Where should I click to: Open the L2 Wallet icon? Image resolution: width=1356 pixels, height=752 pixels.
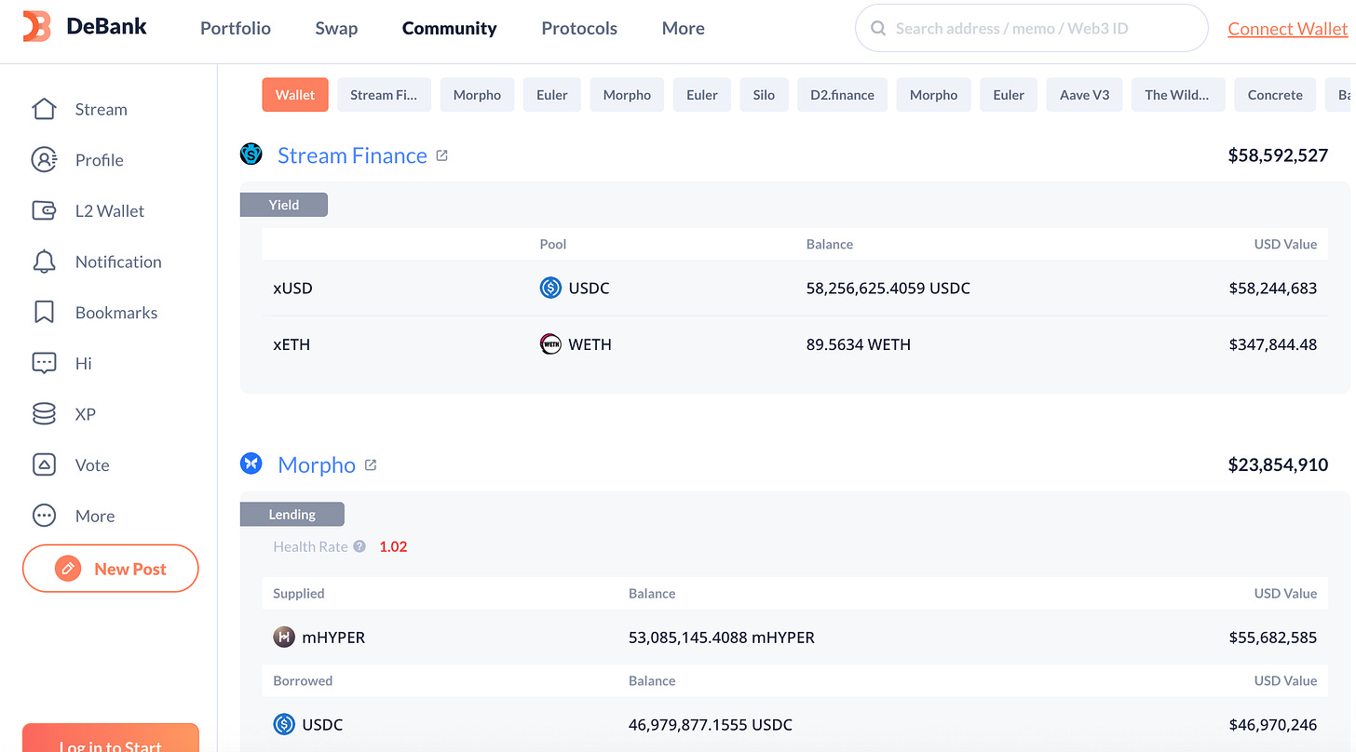pos(44,210)
